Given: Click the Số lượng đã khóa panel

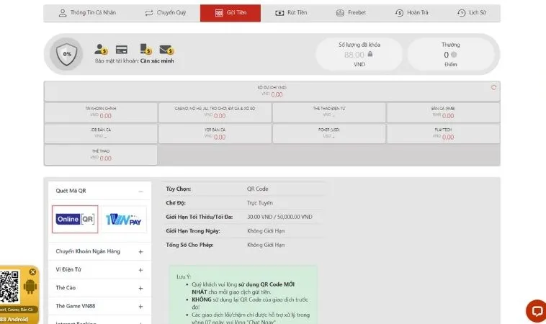Looking at the screenshot, I should point(359,54).
